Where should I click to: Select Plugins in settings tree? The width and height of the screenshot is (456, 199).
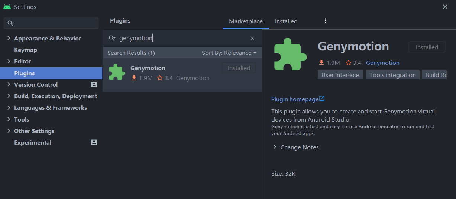51,73
